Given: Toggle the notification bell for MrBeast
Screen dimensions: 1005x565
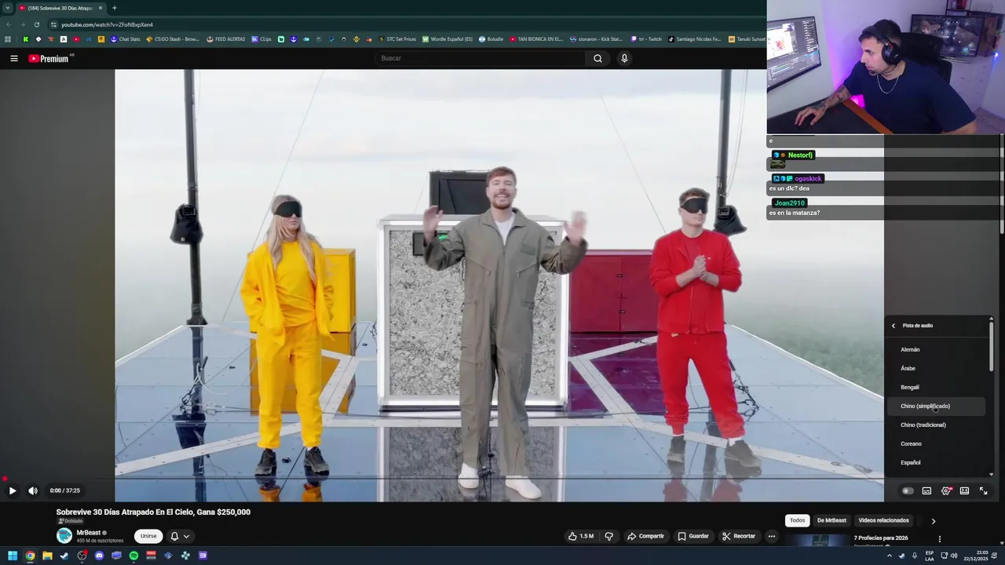Looking at the screenshot, I should pyautogui.click(x=174, y=536).
